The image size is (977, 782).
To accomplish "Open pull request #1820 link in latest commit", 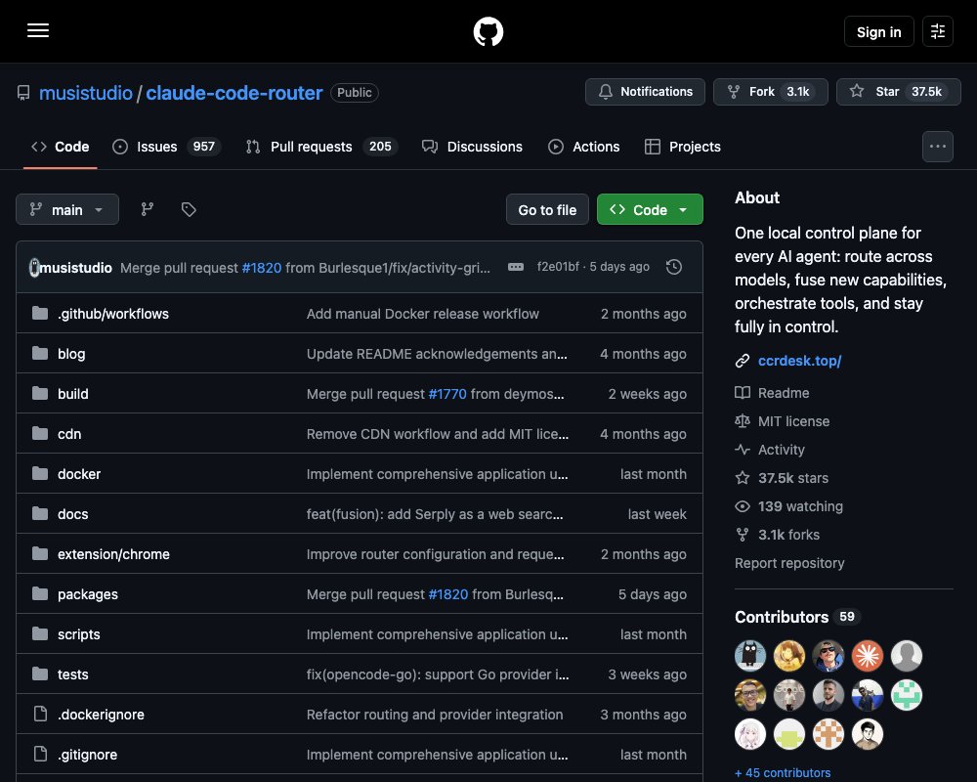I will tap(262, 268).
